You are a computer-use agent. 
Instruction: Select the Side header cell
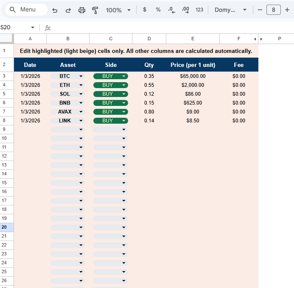pyautogui.click(x=111, y=65)
